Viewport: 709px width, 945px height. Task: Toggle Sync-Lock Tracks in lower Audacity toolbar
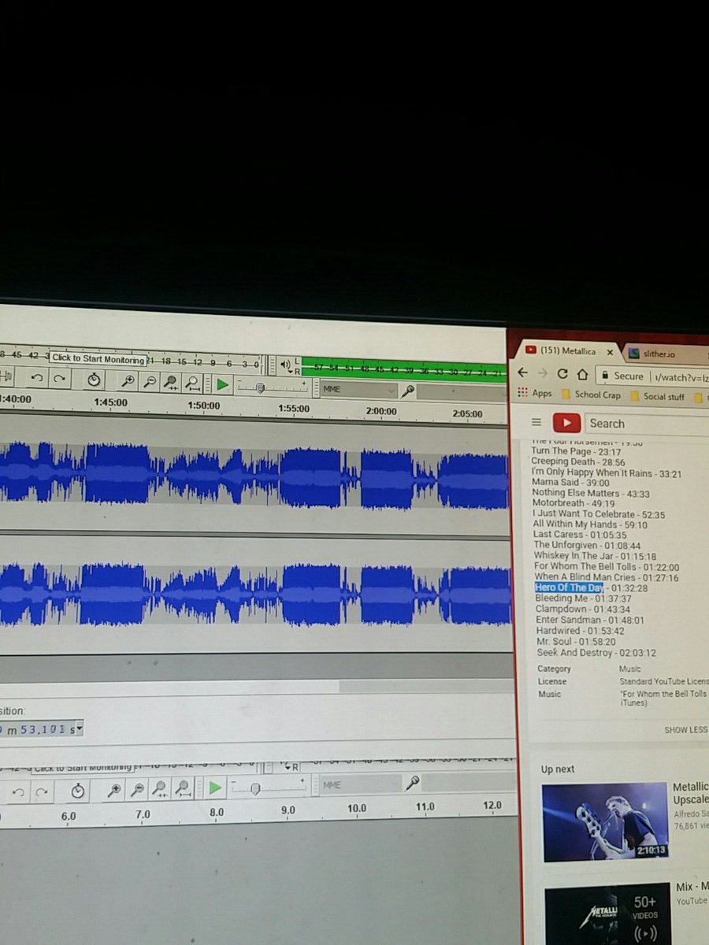(77, 790)
